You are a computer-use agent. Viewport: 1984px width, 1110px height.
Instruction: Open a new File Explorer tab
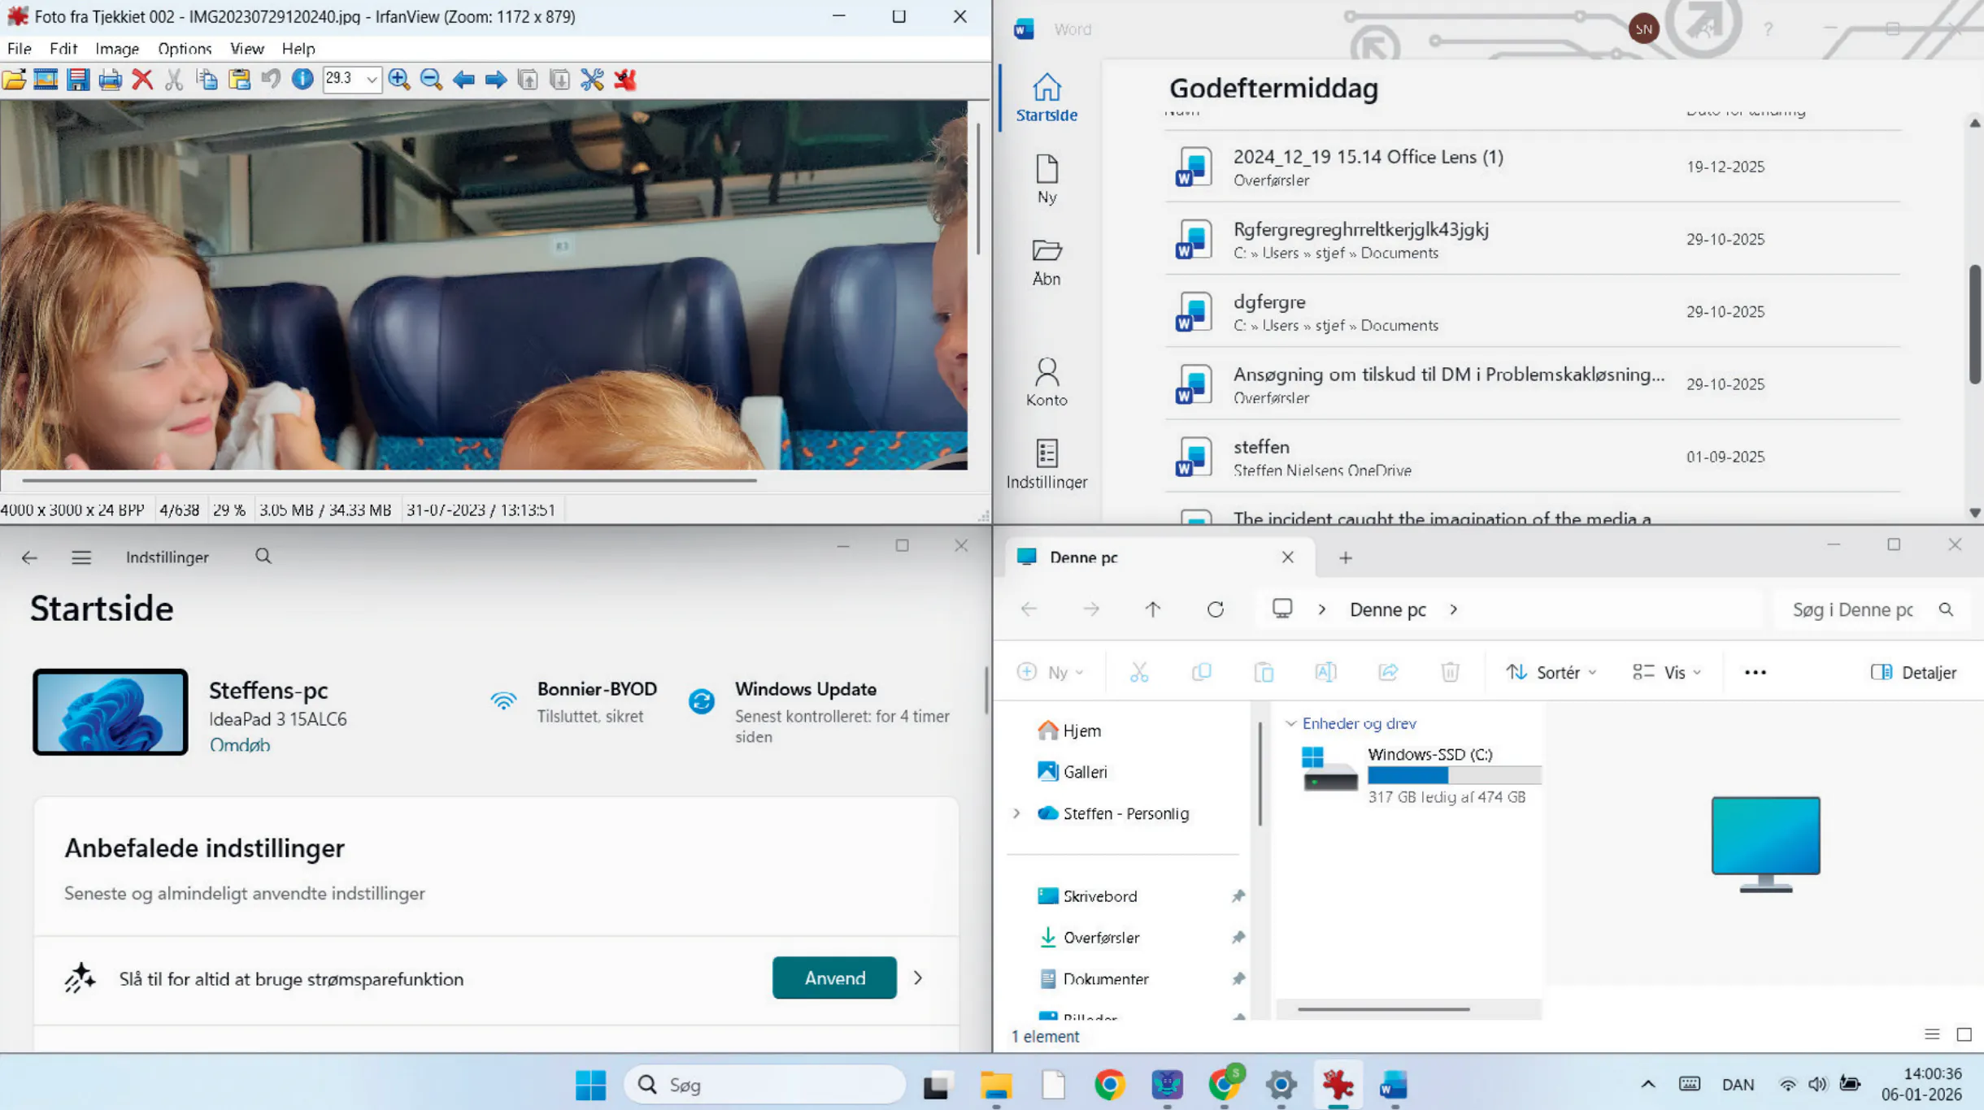point(1346,557)
